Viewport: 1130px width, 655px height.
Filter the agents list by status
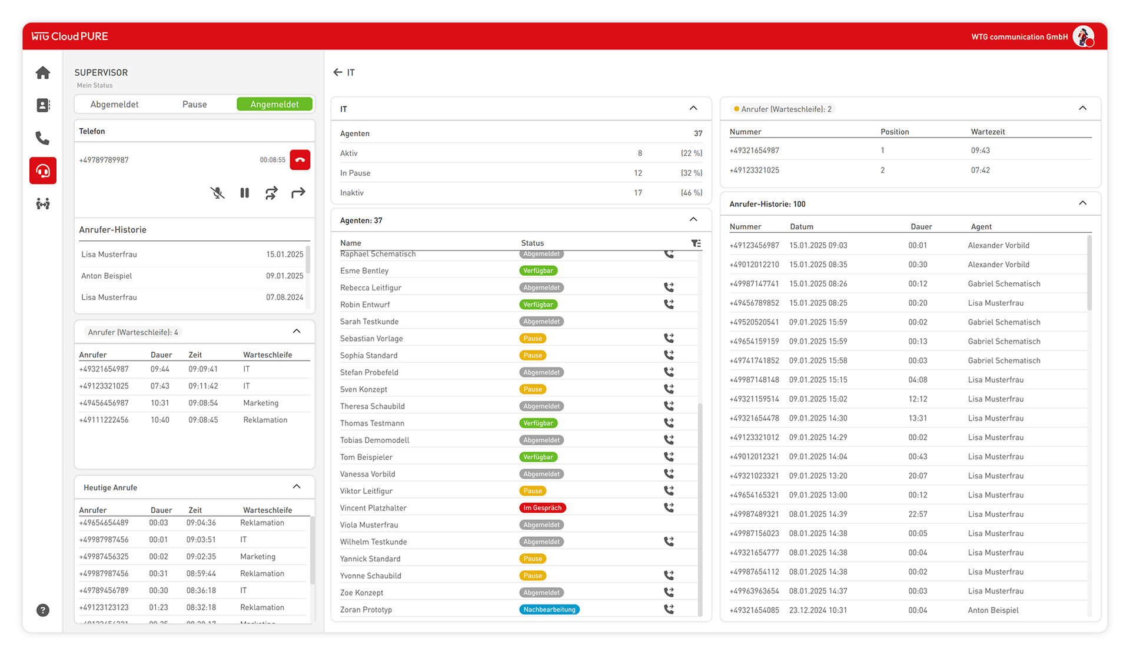(696, 243)
